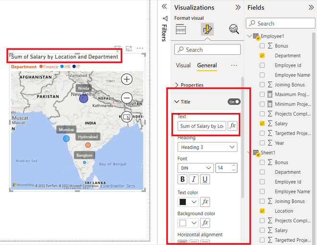Bold the title text
The image size is (317, 245).
pyautogui.click(x=183, y=179)
